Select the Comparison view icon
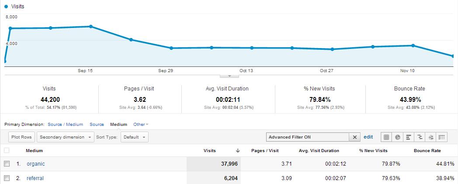458x184 pixels. pos(420,137)
